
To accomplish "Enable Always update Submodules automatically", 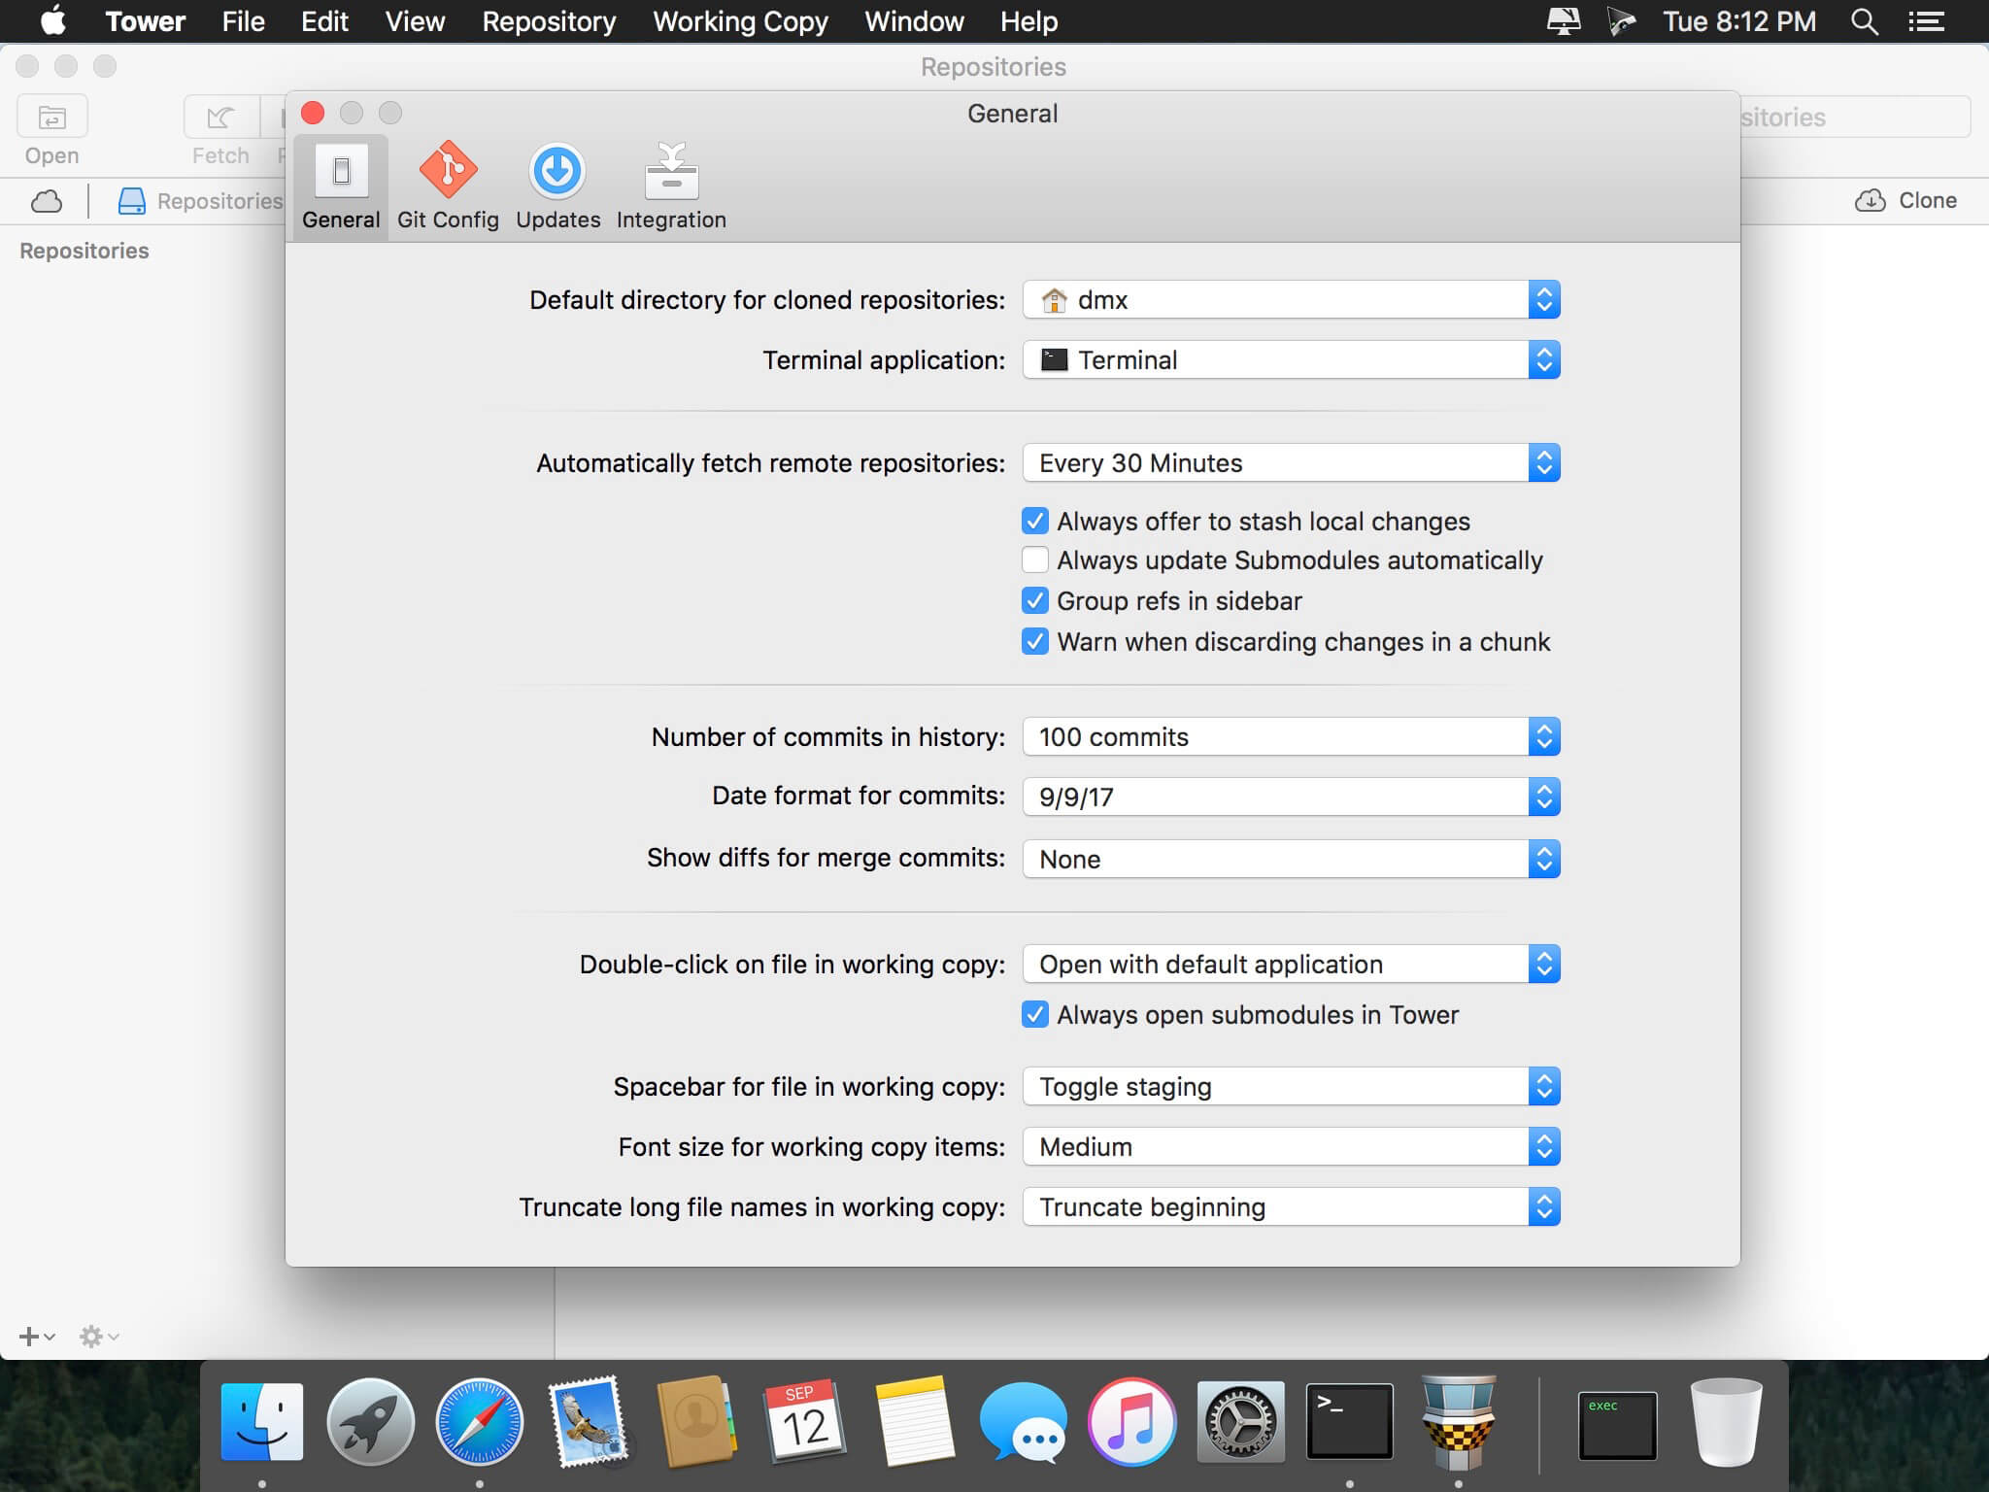I will pyautogui.click(x=1035, y=560).
